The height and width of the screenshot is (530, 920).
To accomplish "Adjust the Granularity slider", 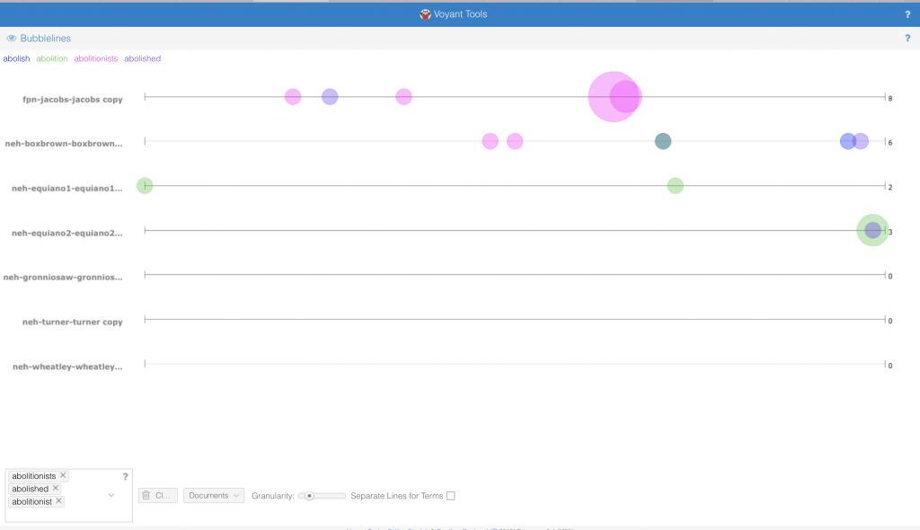I will [x=310, y=496].
